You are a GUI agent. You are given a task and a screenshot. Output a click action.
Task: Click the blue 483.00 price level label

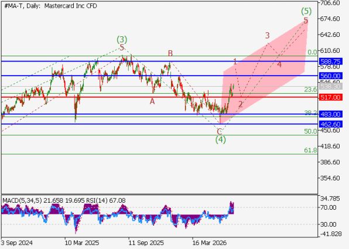330,114
